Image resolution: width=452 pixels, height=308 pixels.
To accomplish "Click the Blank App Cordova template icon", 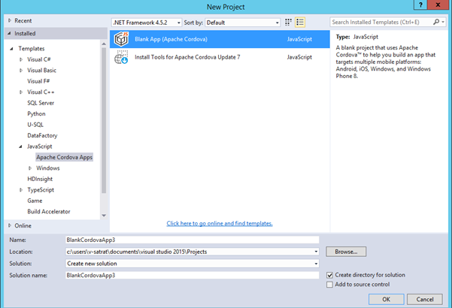I will pos(121,39).
